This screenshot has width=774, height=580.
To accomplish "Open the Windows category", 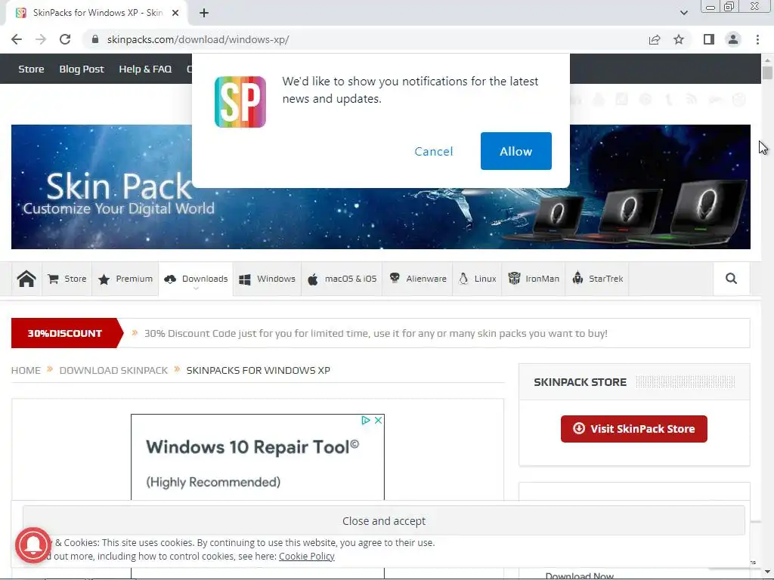I will [267, 279].
